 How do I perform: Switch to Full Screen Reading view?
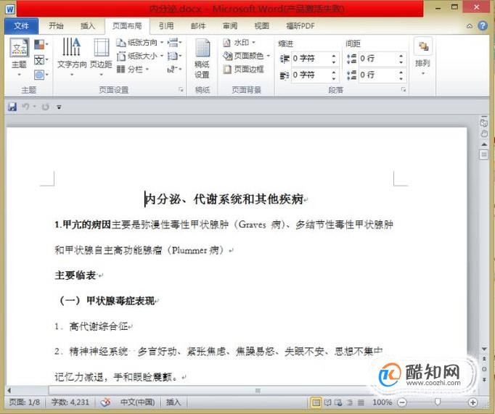pos(327,402)
